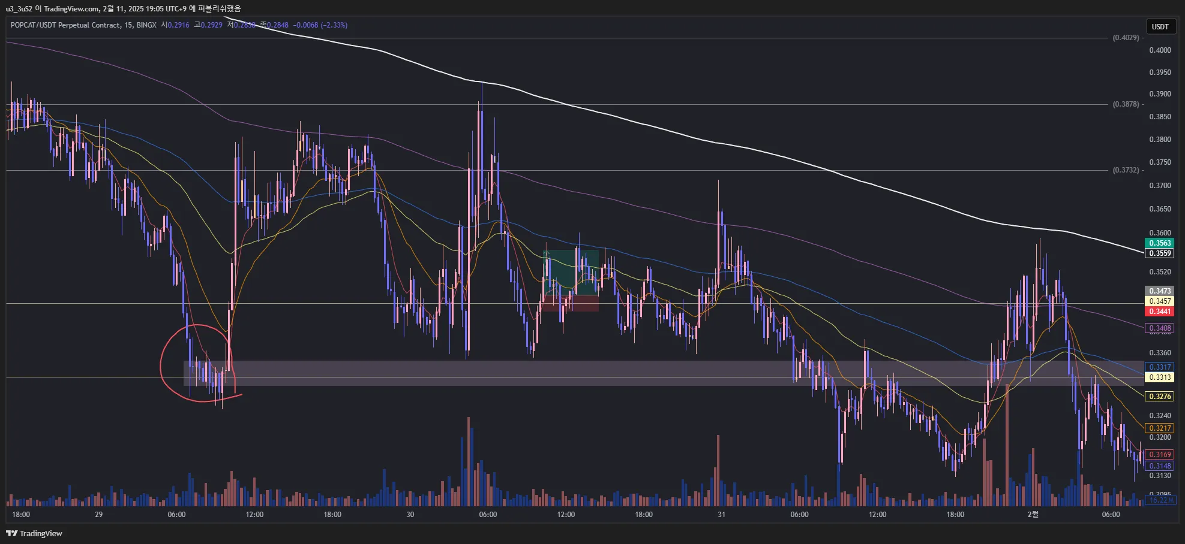The height and width of the screenshot is (544, 1185).
Task: Click the last price tag 0.3148
Action: pyautogui.click(x=1160, y=466)
